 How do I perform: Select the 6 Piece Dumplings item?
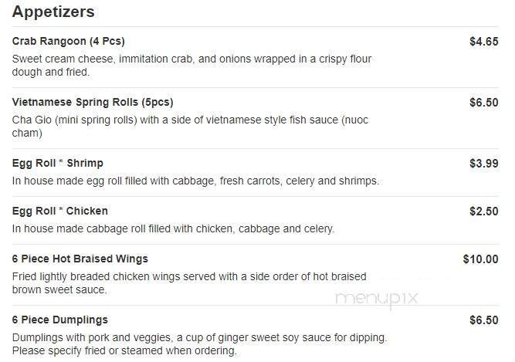[60, 320]
